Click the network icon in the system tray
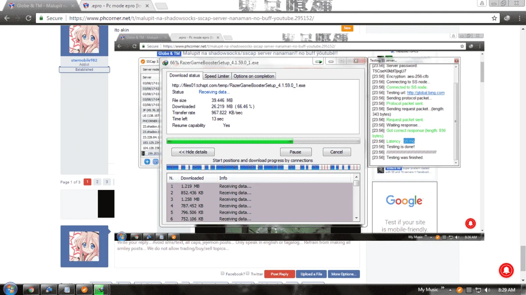This screenshot has width=526, height=295. coord(478,290)
